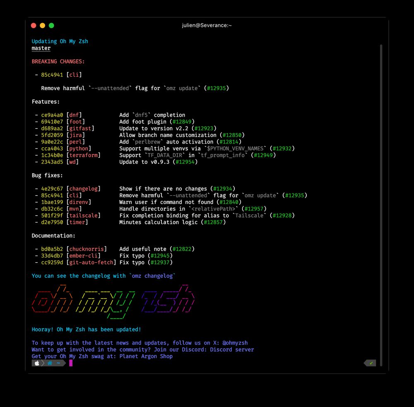The image size is (414, 407).
Task: Click the BREAKING CHANGES: heading
Action: [x=58, y=62]
